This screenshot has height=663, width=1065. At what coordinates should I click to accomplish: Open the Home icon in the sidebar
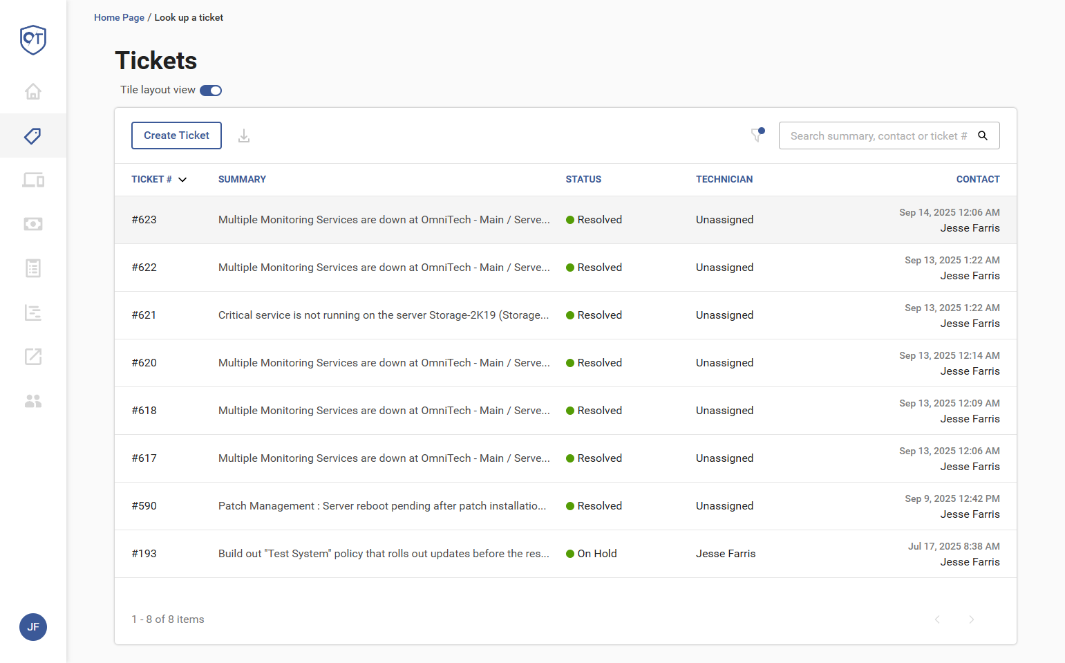click(33, 91)
